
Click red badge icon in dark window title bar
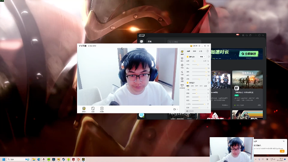[238, 35]
